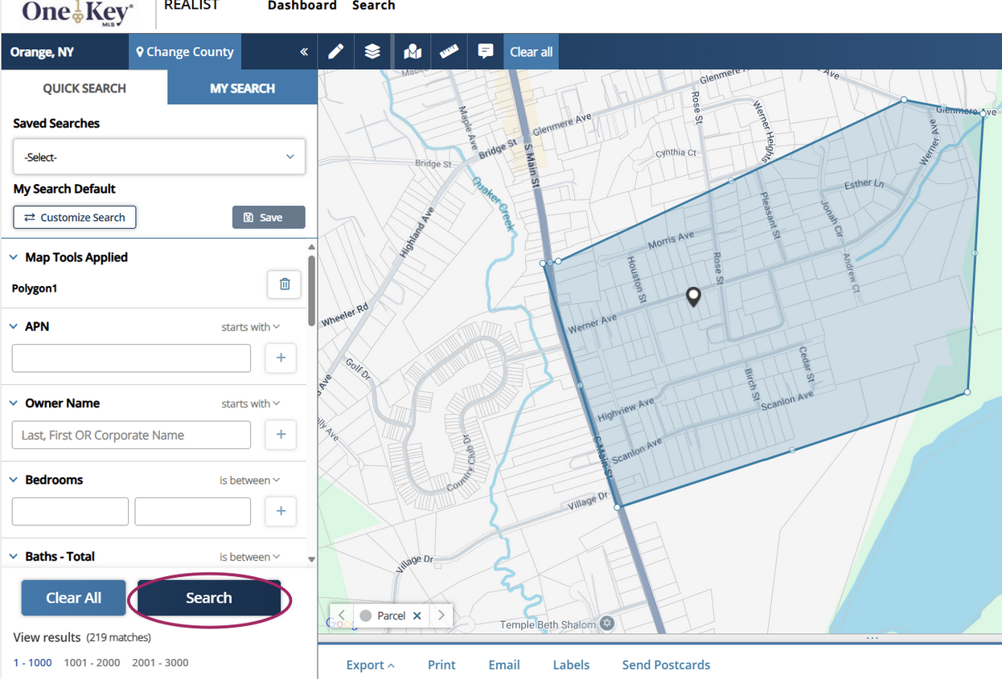Click the Owner Name input field
This screenshot has width=1002, height=683.
click(131, 435)
